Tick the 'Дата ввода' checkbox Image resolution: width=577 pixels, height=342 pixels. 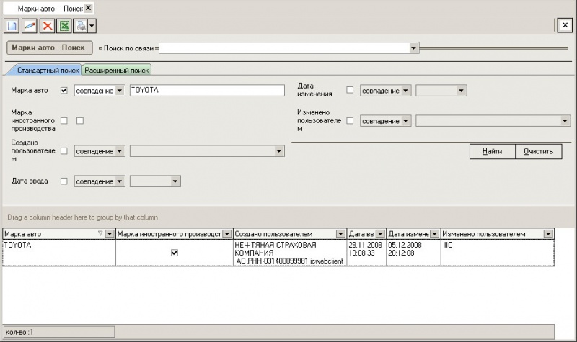coord(64,181)
